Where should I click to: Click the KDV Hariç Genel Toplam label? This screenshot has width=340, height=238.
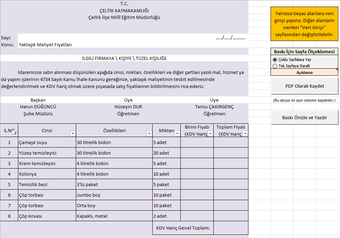point(183,228)
